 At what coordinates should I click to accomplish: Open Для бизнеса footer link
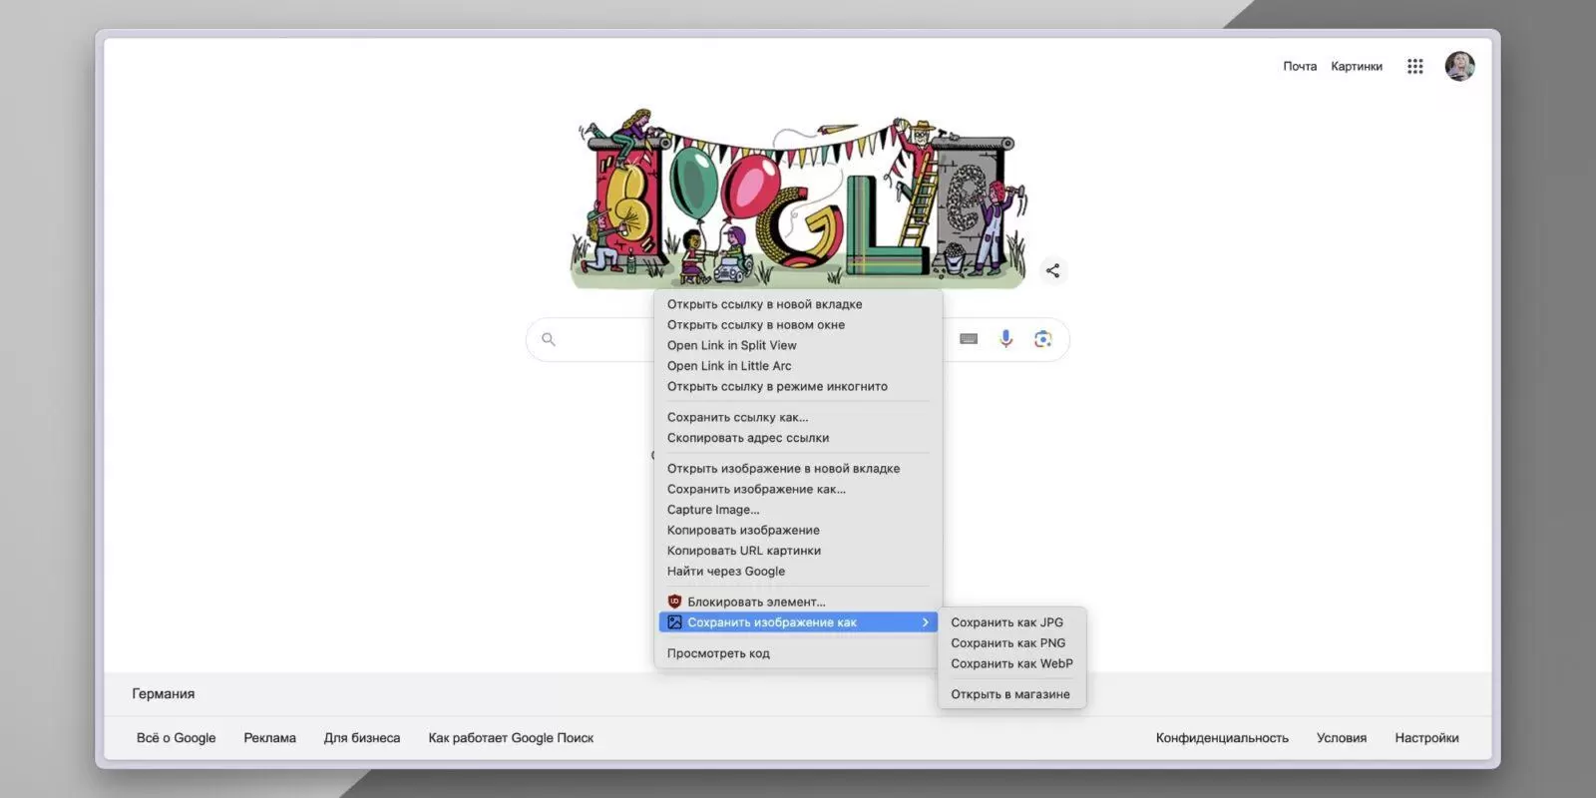click(362, 738)
